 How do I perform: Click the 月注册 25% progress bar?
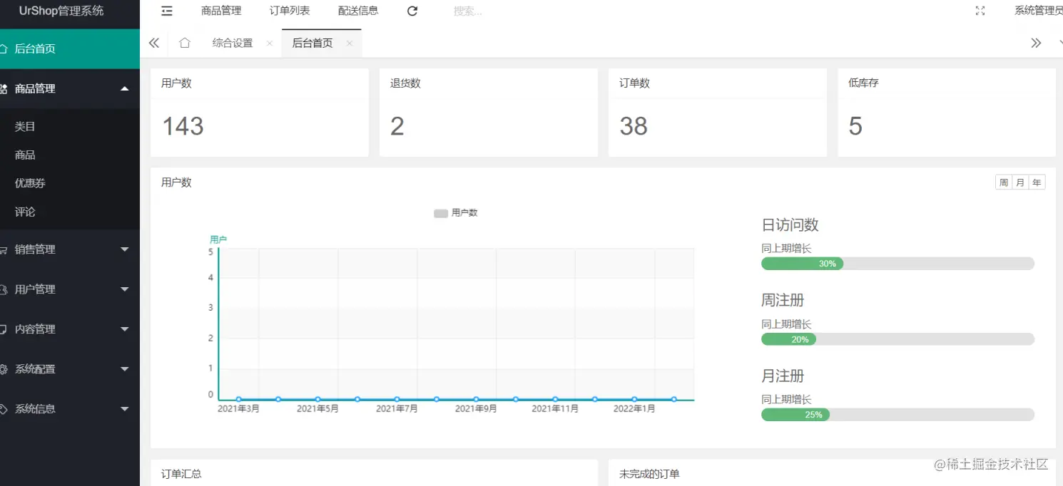(x=897, y=415)
